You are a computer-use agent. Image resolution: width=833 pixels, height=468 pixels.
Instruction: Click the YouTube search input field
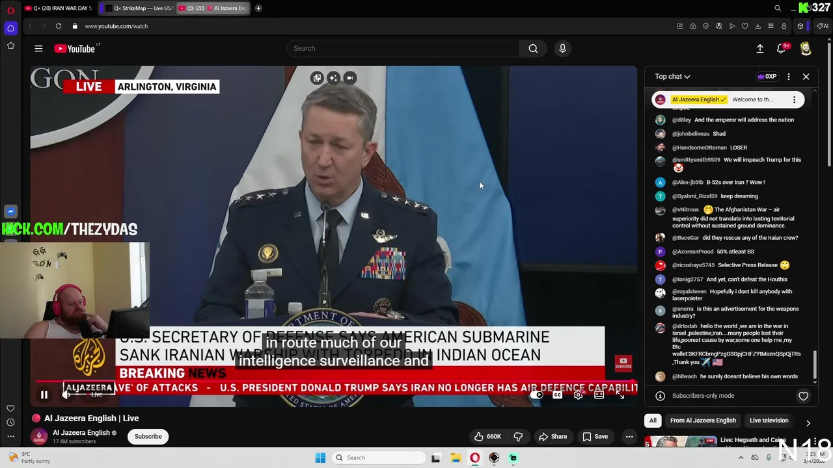pyautogui.click(x=403, y=48)
